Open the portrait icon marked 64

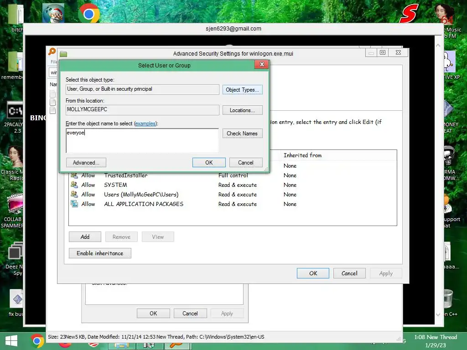tap(445, 13)
